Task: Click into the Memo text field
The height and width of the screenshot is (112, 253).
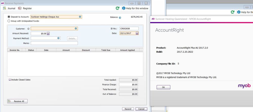Action: [x=54, y=43]
